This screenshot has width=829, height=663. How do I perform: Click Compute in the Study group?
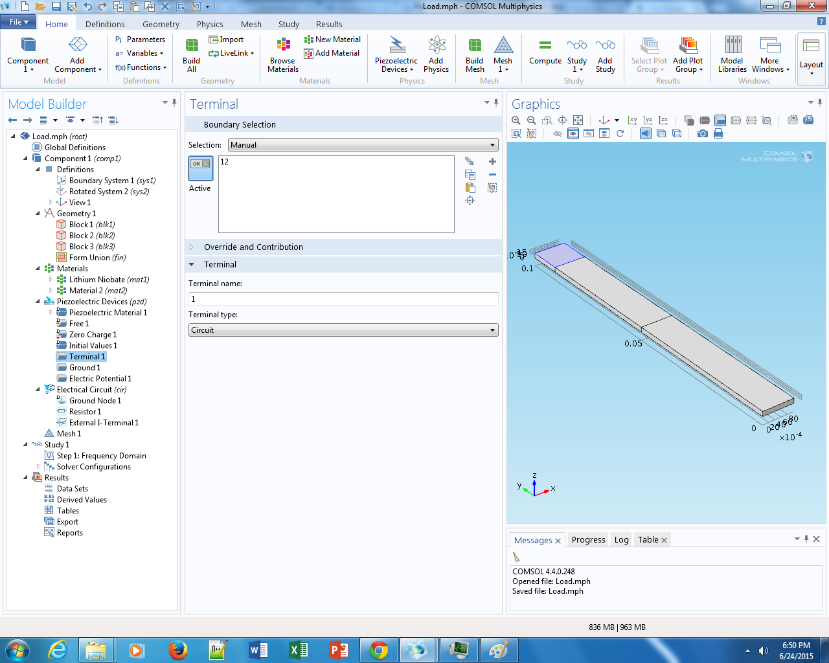pos(545,52)
